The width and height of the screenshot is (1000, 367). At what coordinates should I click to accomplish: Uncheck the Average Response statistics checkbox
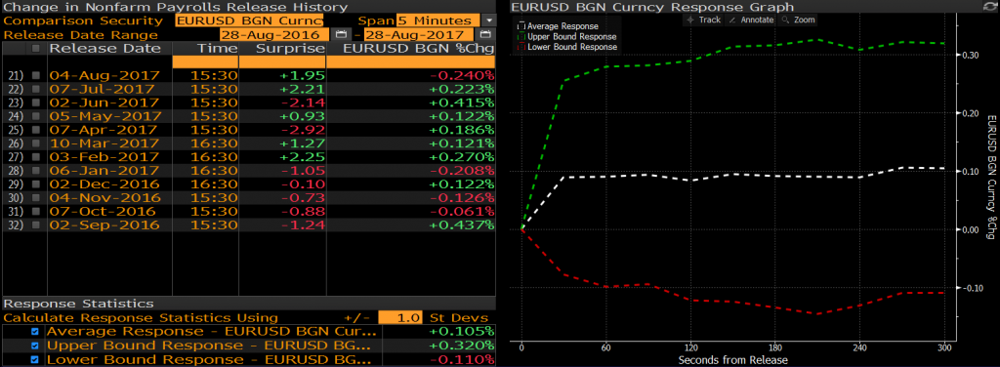click(35, 332)
